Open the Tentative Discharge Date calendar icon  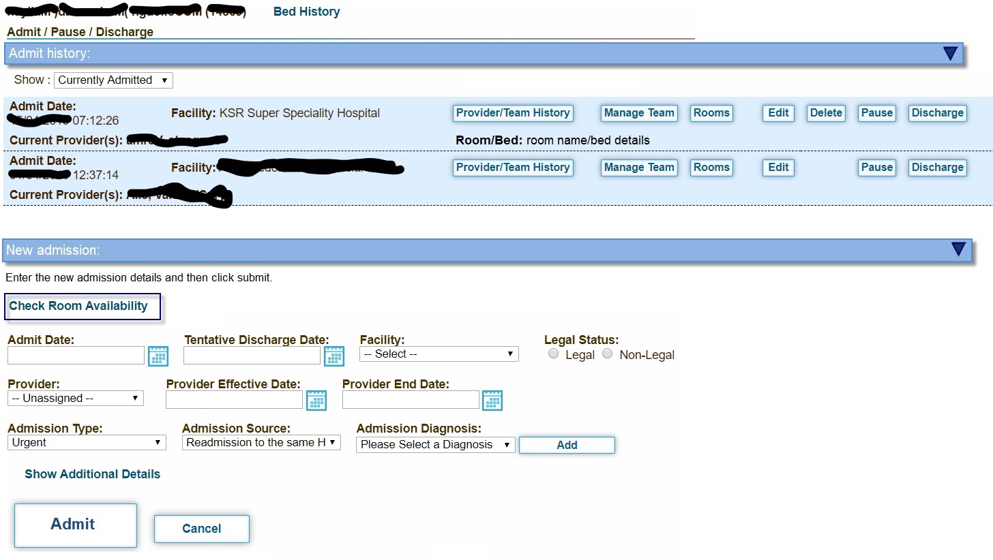(x=334, y=356)
